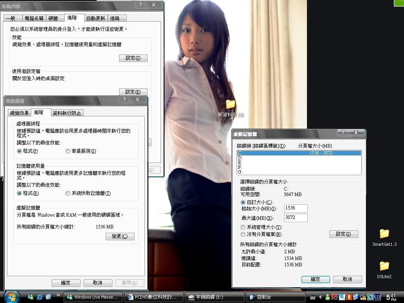Open the DSLite2 desktop folder
The width and height of the screenshot is (404, 303).
tap(384, 266)
